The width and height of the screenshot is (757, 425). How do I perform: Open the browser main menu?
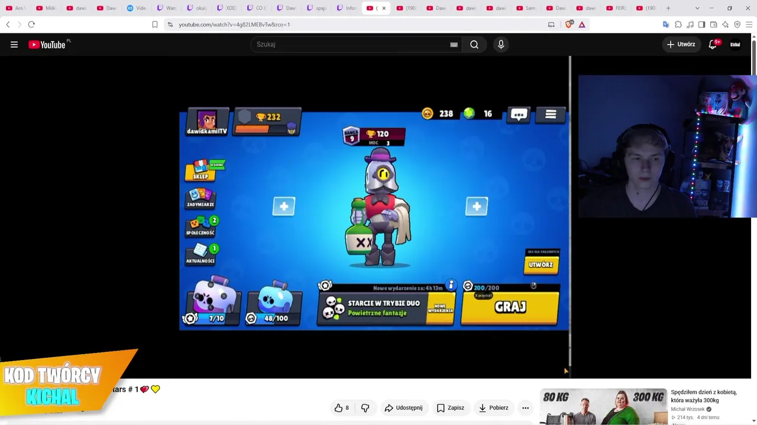click(749, 24)
